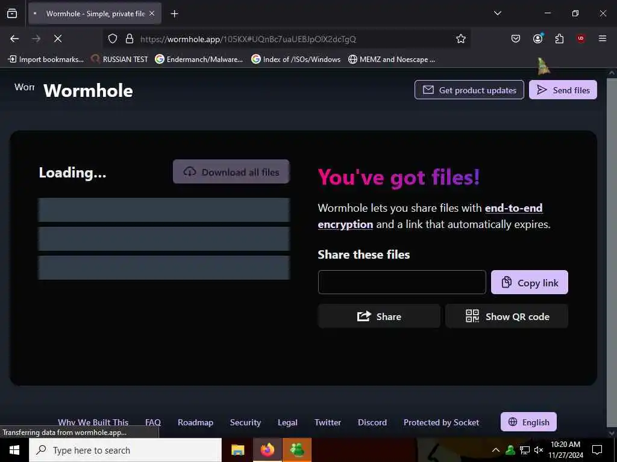617x462 pixels.
Task: Open the Security footer link
Action: point(245,422)
